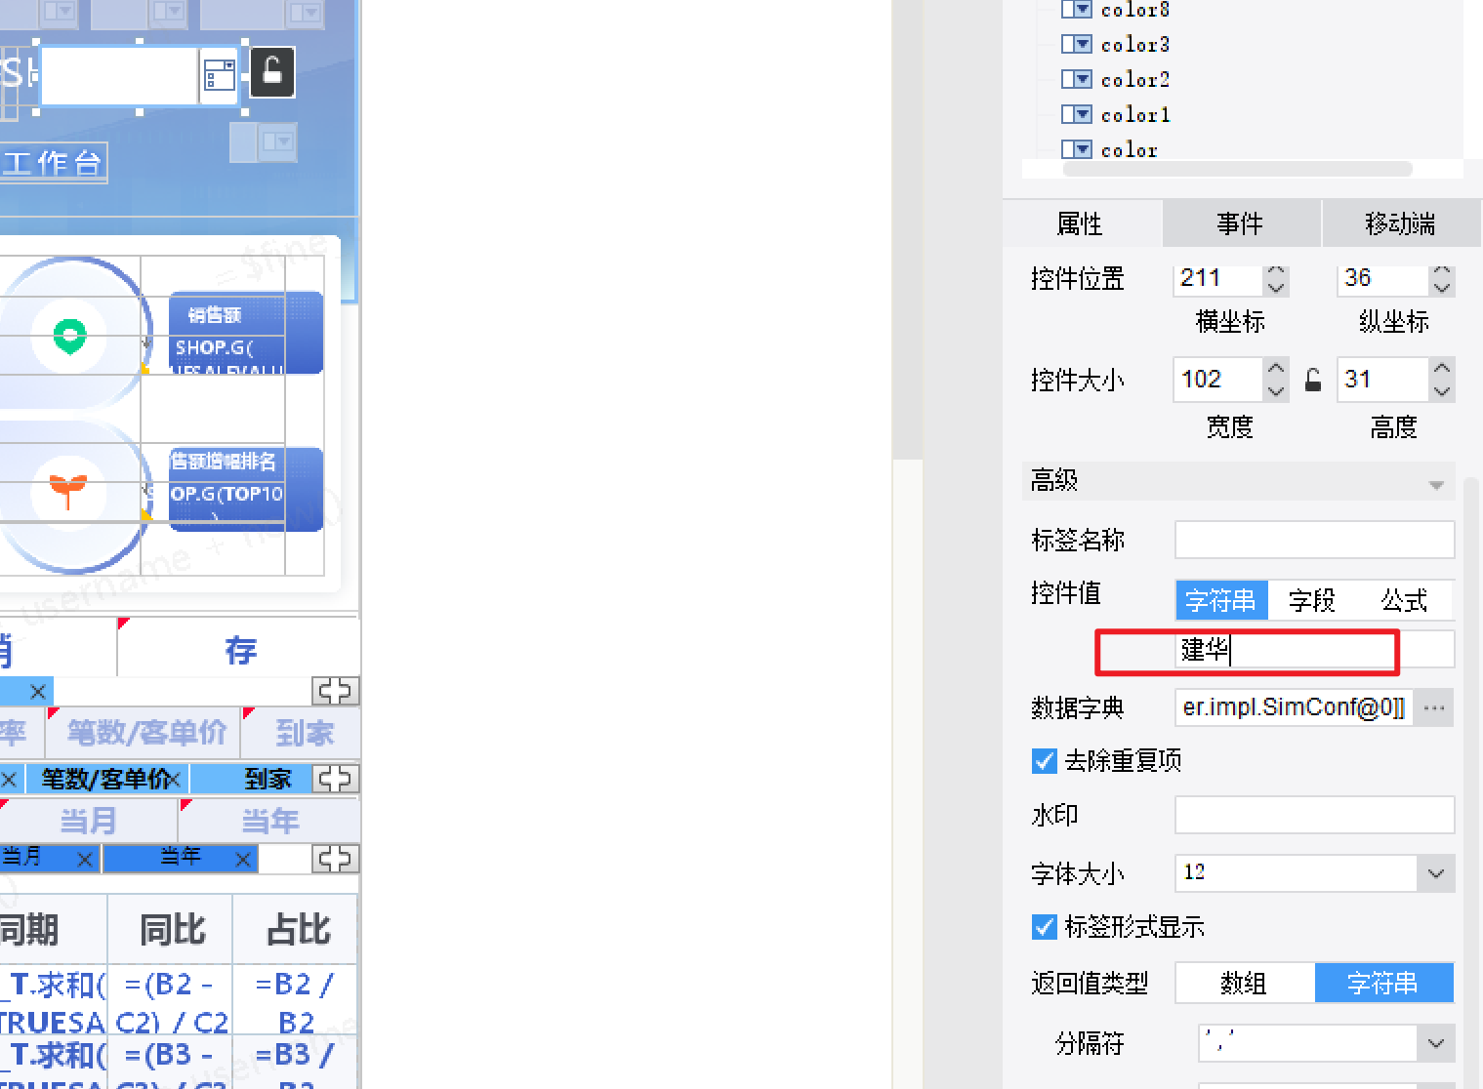Screen dimensions: 1483x1089
Task: Increase the 纵坐标 value with up arrow
Action: coord(1441,272)
